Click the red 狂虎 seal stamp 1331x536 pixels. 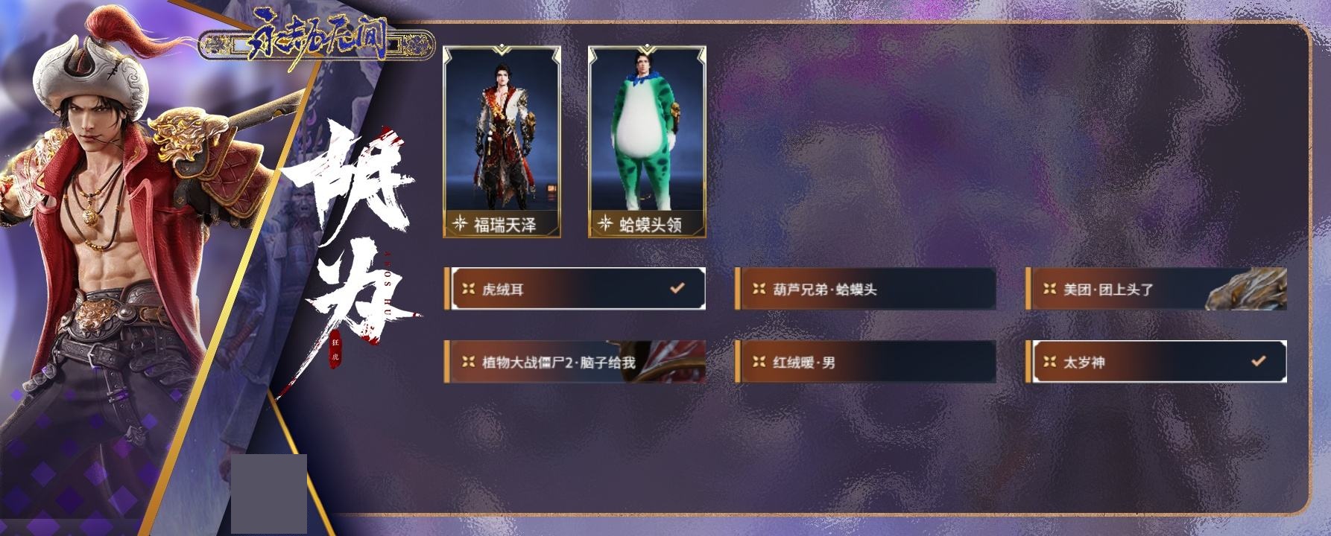pos(335,348)
